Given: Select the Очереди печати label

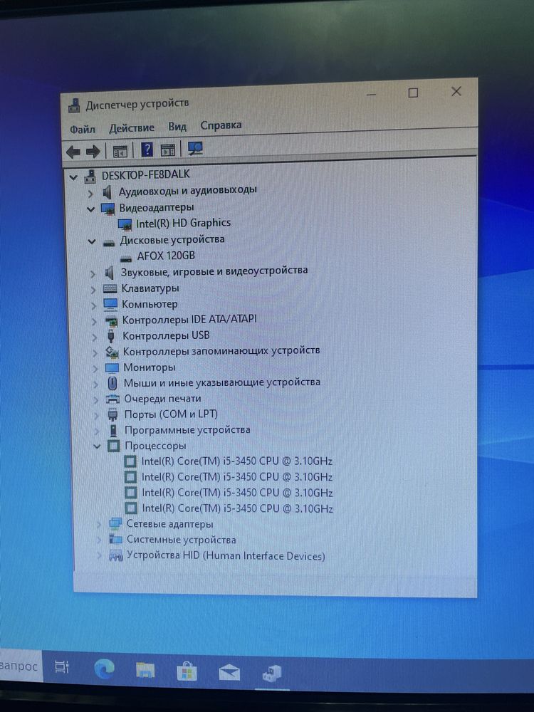Looking at the screenshot, I should 162,399.
